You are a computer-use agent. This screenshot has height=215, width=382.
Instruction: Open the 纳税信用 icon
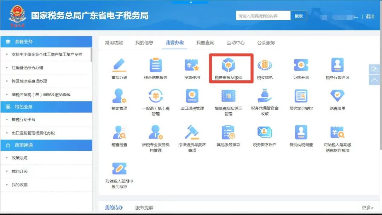[337, 96]
